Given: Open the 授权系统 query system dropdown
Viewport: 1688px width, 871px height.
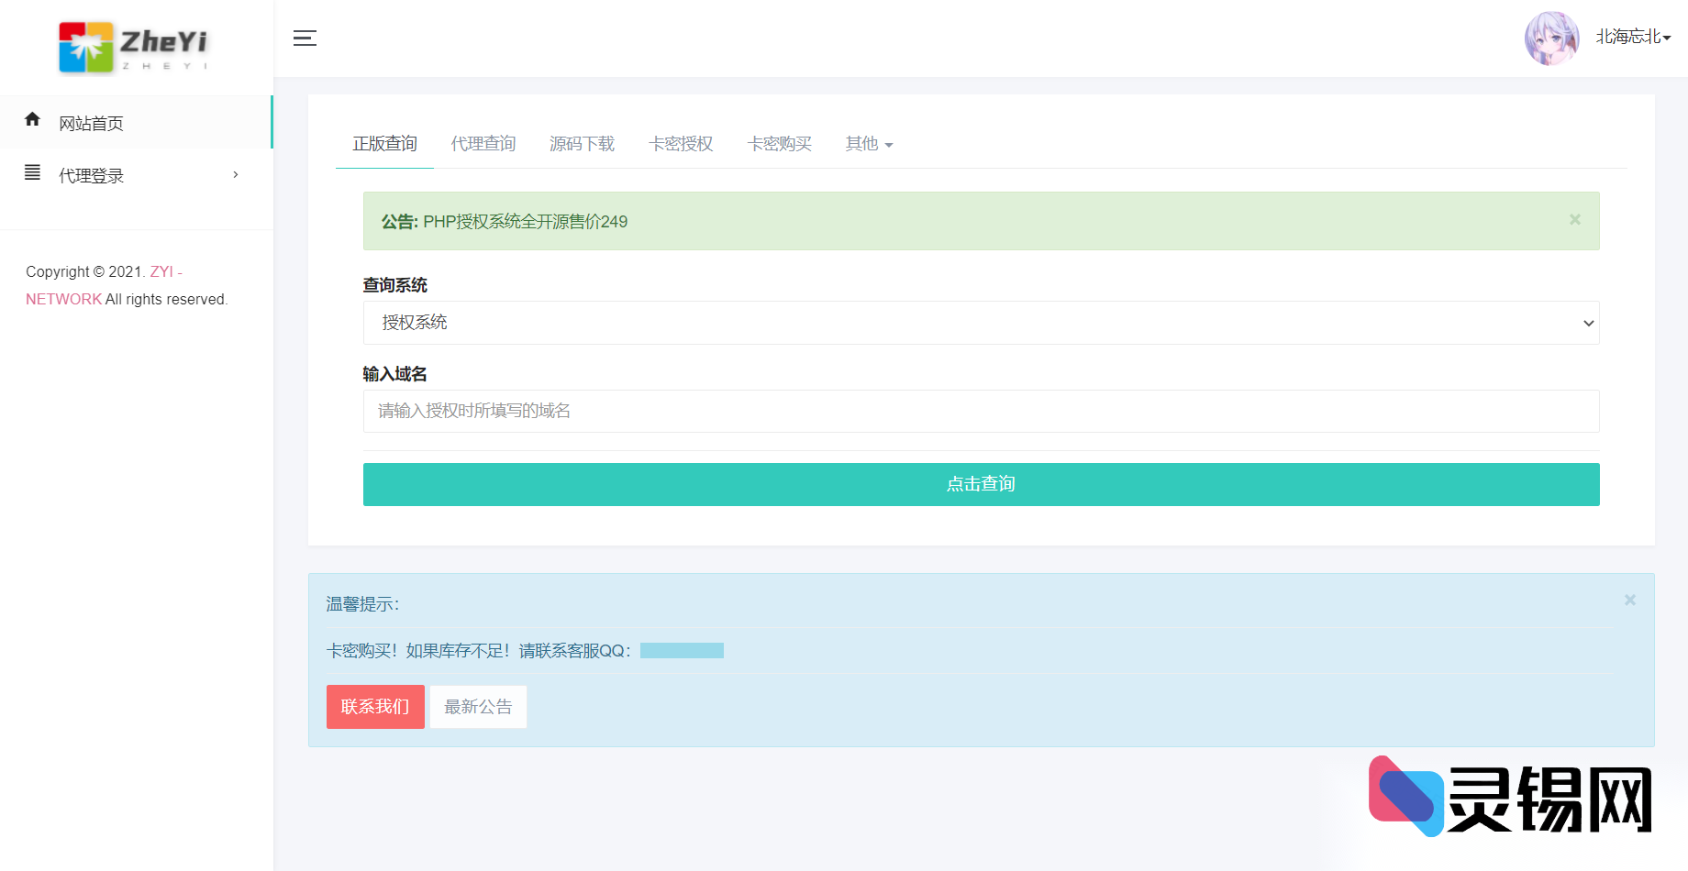Looking at the screenshot, I should (981, 323).
